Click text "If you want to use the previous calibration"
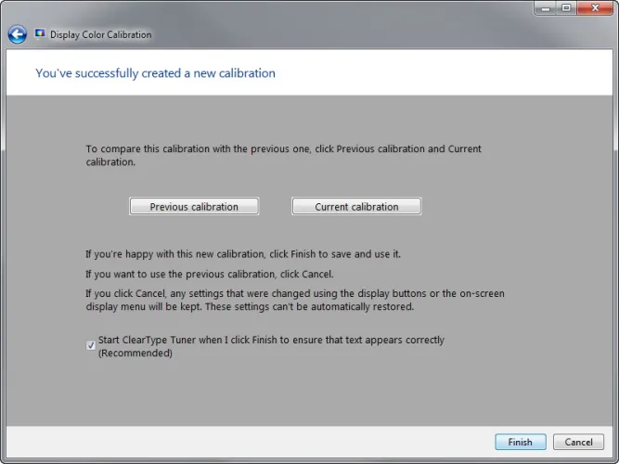Screen dimensions: 619x464 [x=180, y=274]
